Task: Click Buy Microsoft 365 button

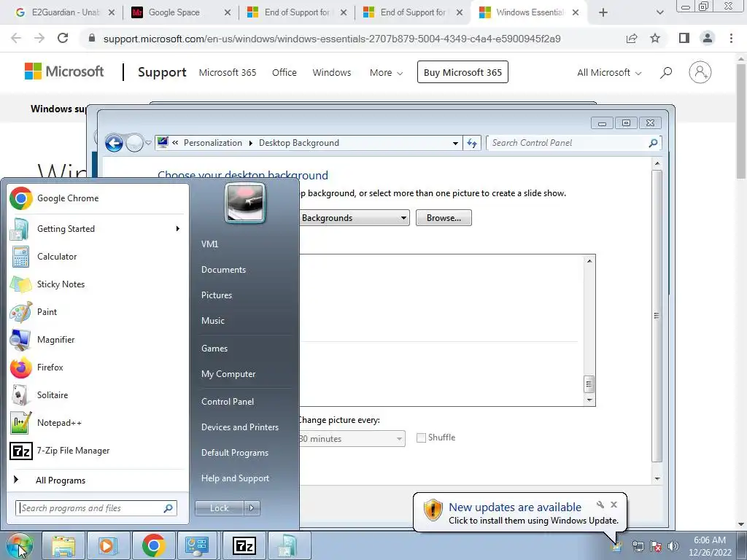Action: point(462,72)
